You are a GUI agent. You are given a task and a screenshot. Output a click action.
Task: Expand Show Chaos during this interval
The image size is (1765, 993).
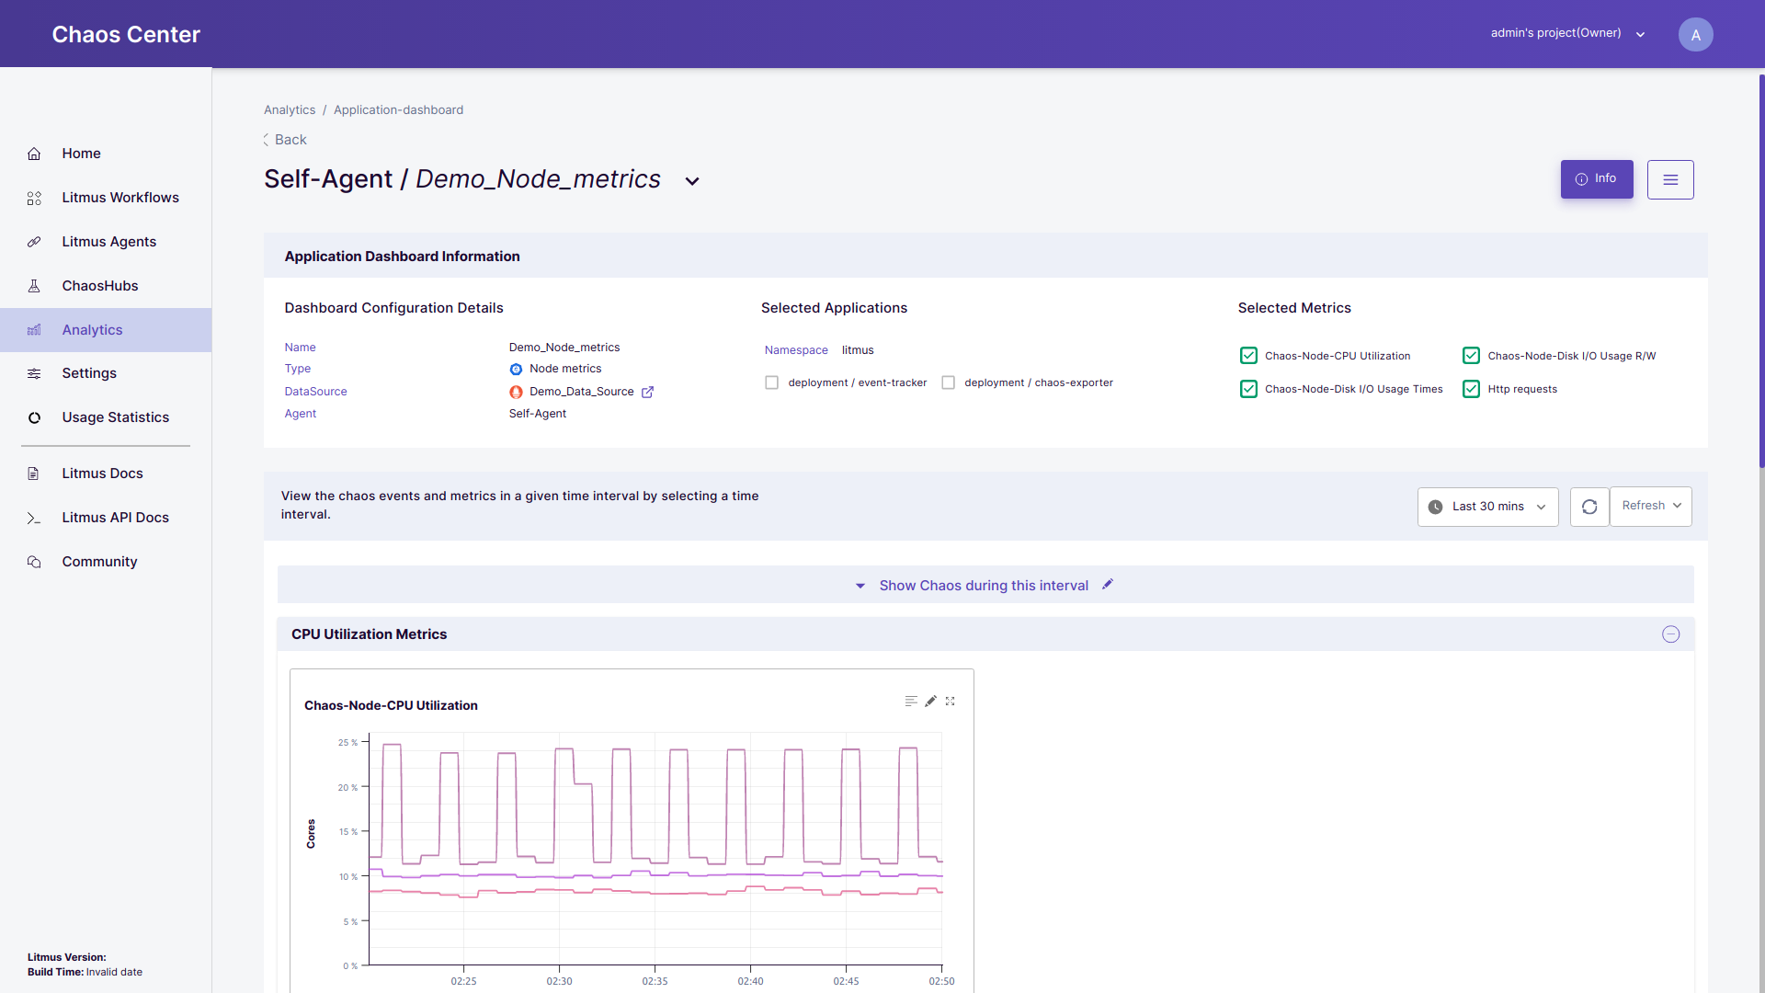(983, 586)
